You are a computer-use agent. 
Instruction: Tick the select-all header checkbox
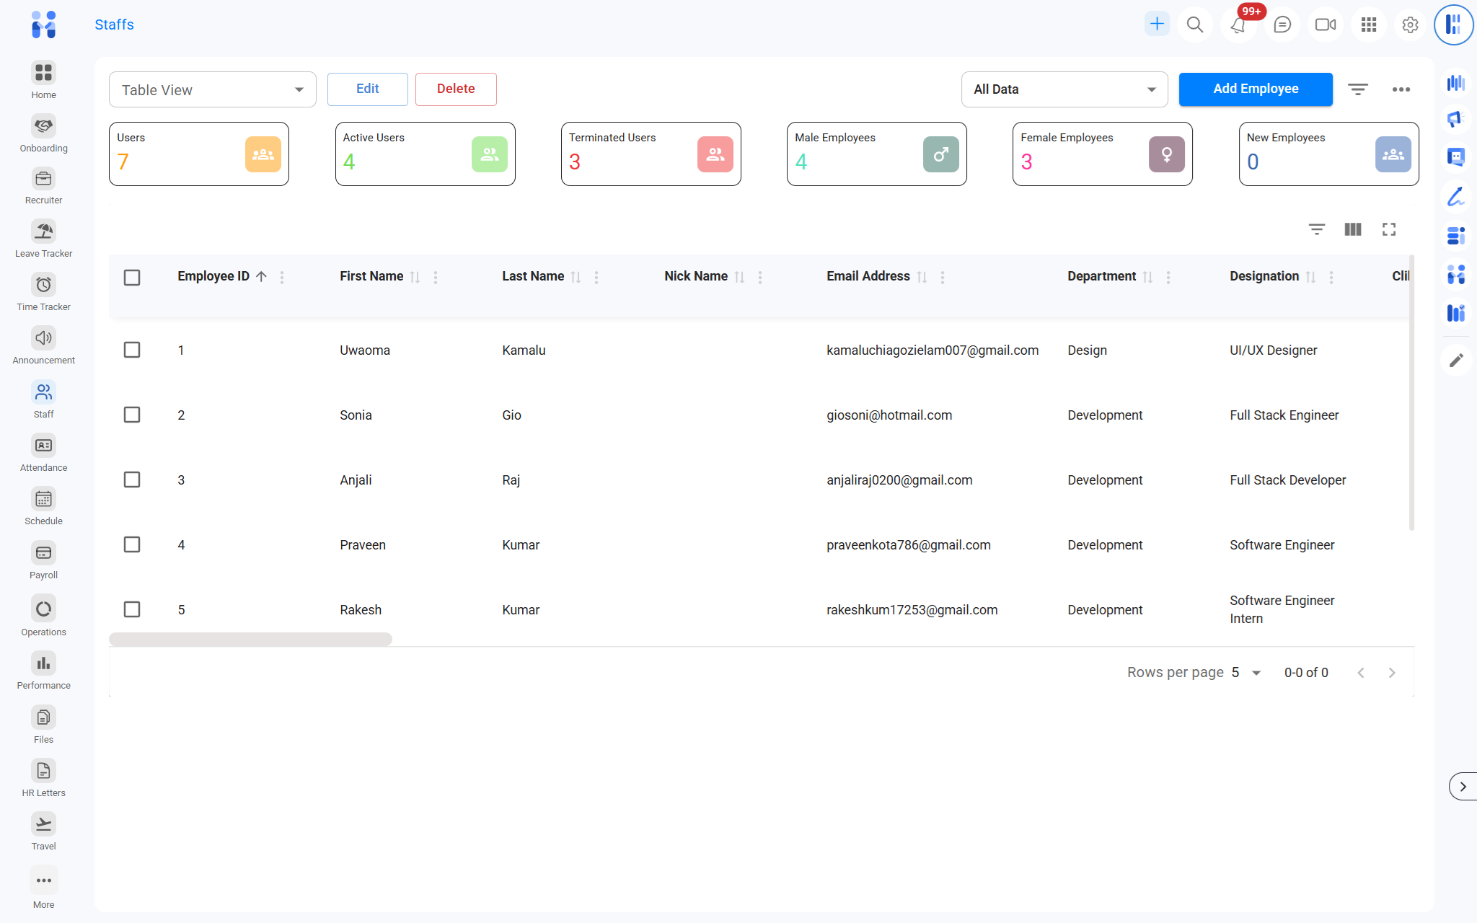[x=132, y=278]
